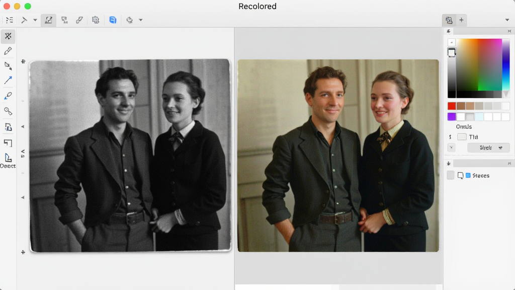Click the brush-like icon in the top toolbar
Image resolution: width=515 pixels, height=290 pixels.
coord(79,20)
